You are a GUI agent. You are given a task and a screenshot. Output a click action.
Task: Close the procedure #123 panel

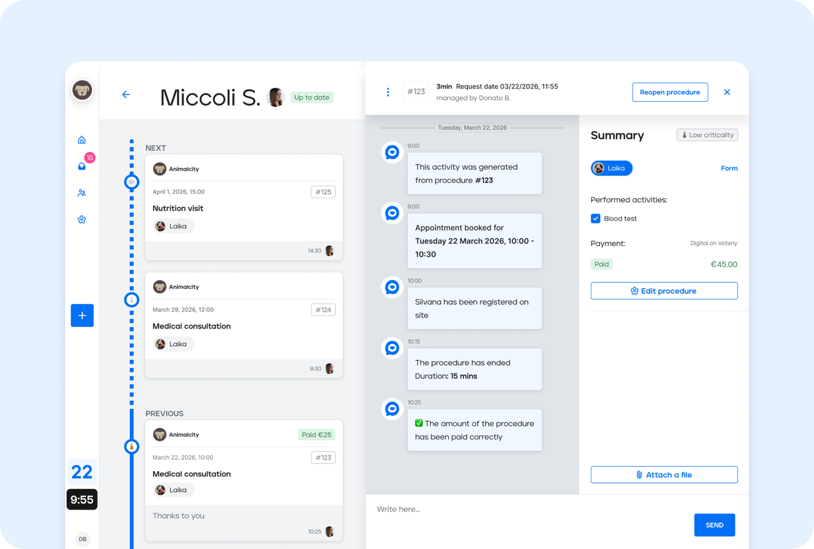727,92
